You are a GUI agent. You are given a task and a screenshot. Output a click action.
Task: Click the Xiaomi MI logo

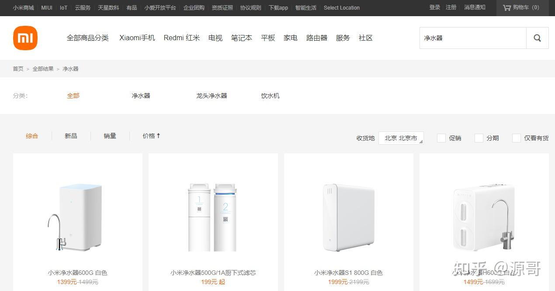pos(25,38)
